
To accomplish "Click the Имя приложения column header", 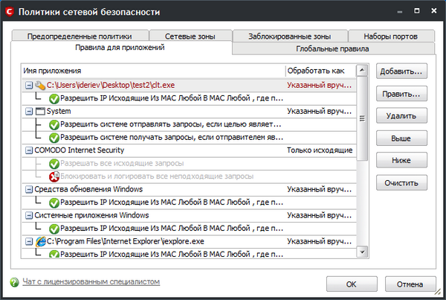I will [152, 71].
